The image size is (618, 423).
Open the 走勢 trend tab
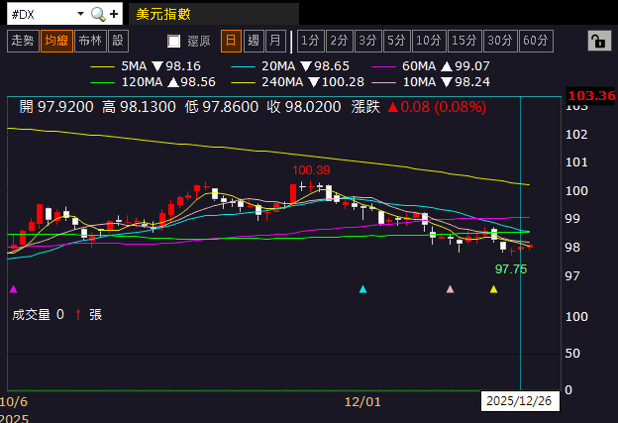click(22, 41)
